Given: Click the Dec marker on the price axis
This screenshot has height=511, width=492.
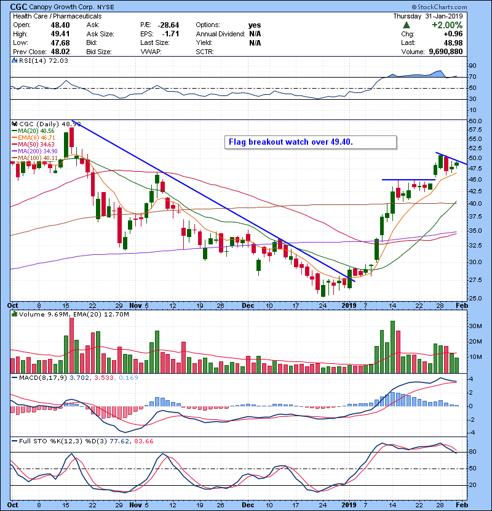Looking at the screenshot, I should (248, 305).
